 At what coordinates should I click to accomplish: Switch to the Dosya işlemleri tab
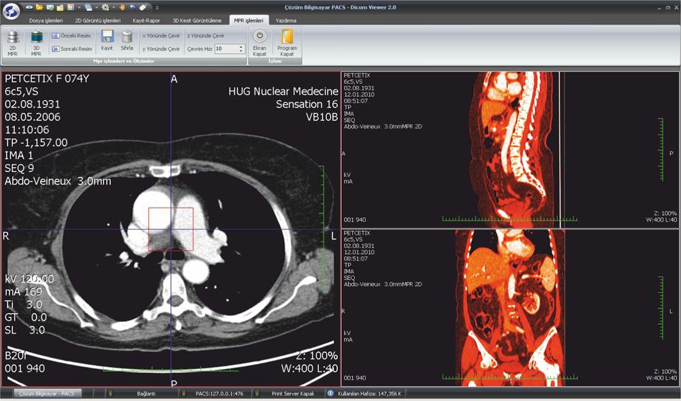point(46,20)
